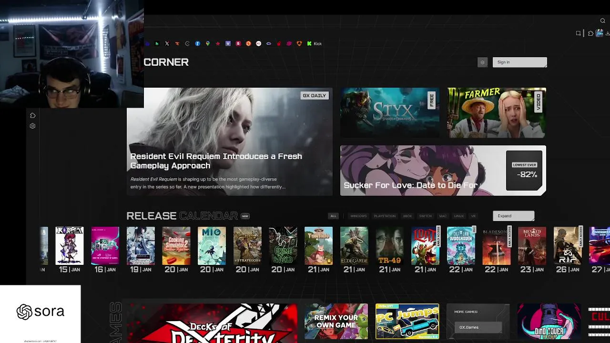The image size is (610, 343).
Task: Filter release calendar by MAC
Action: 443,216
